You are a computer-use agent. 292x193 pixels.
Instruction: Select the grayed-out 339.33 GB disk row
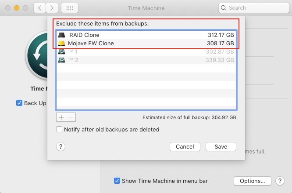click(x=146, y=60)
